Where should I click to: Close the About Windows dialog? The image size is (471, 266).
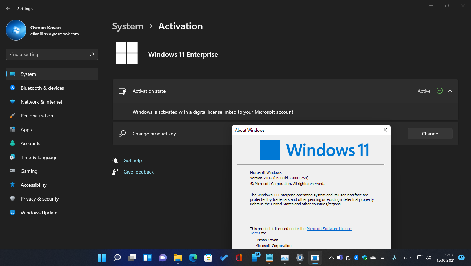tap(385, 130)
